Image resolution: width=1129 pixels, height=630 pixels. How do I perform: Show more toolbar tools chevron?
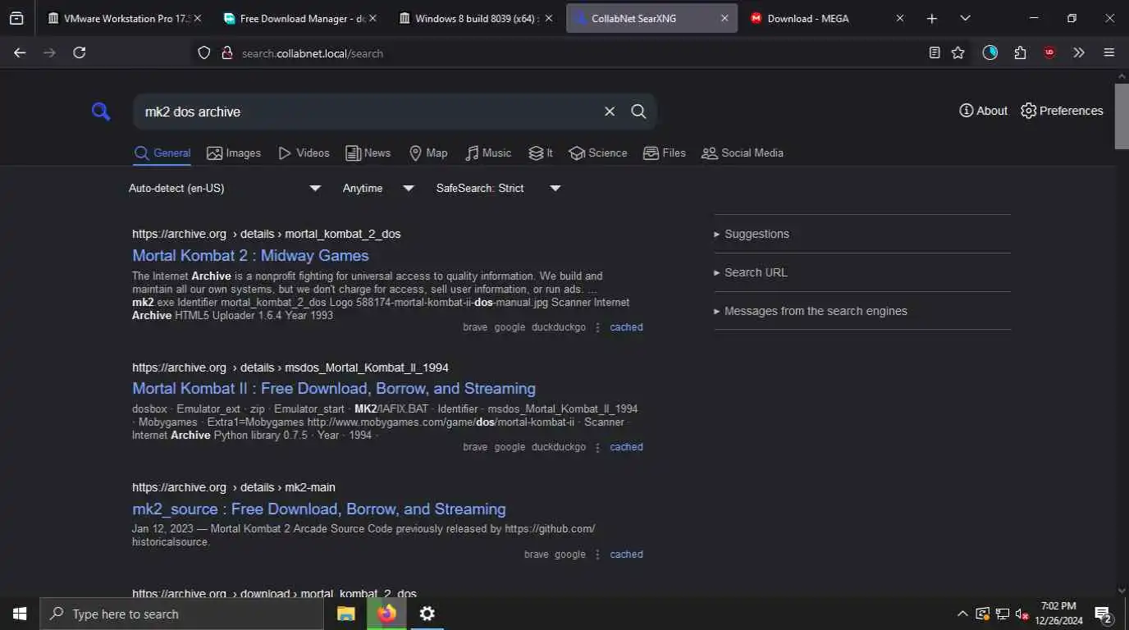[x=1079, y=52]
